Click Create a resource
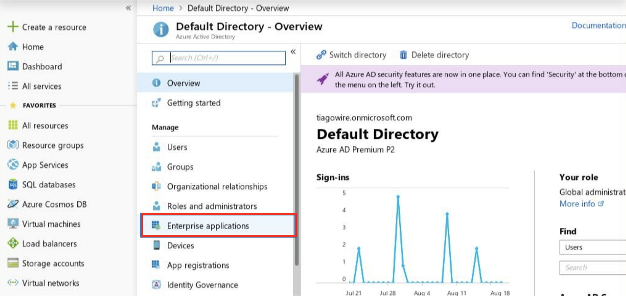This screenshot has width=626, height=296. [x=47, y=27]
